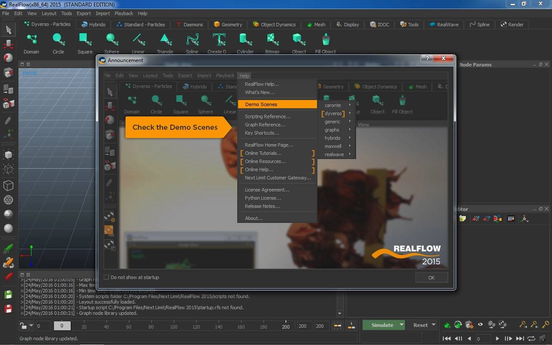The width and height of the screenshot is (552, 345).
Task: Click the 'persp' viewport label
Action: pos(29,73)
